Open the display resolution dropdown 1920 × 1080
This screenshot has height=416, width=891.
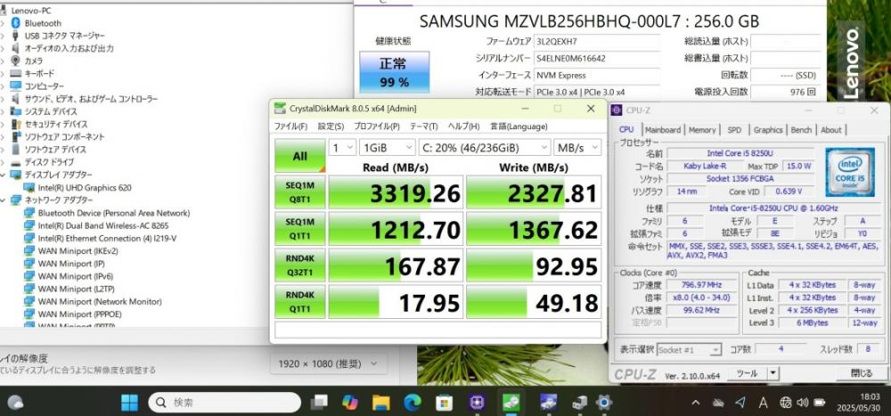328,363
